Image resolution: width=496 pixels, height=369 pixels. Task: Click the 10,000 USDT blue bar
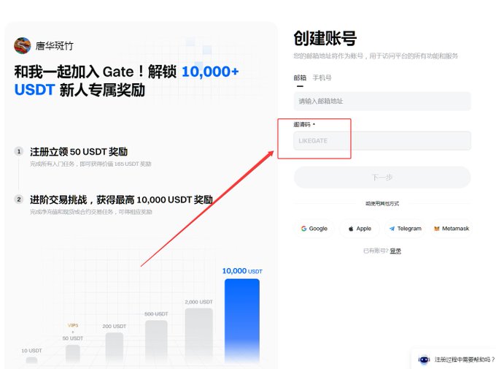pyautogui.click(x=242, y=320)
